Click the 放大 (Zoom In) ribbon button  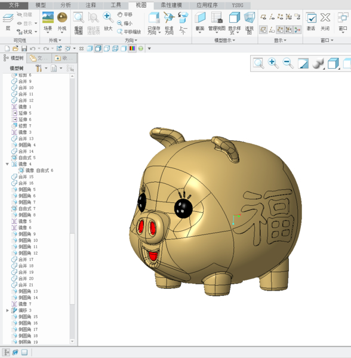tap(108, 22)
